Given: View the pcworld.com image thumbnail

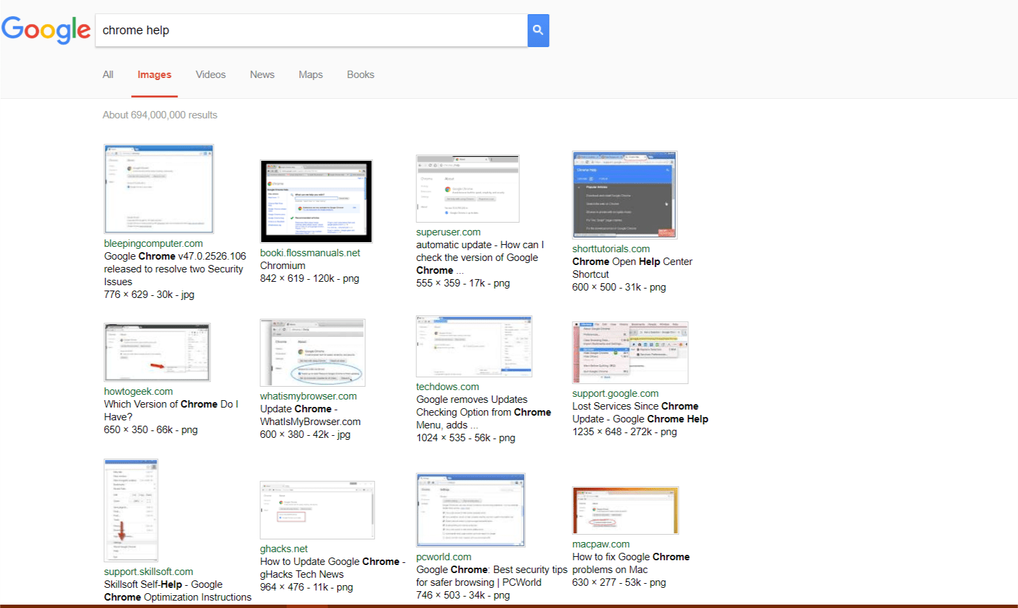Looking at the screenshot, I should [471, 510].
